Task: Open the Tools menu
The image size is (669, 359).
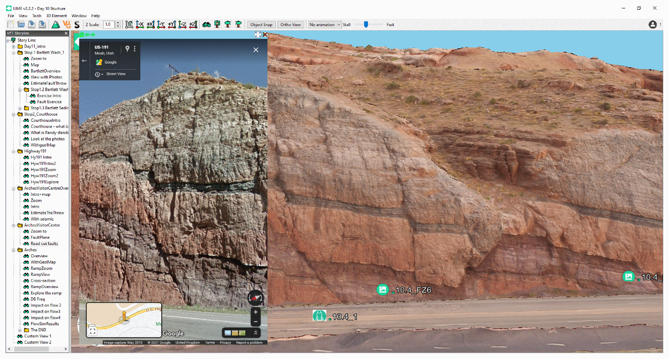Action: (37, 16)
